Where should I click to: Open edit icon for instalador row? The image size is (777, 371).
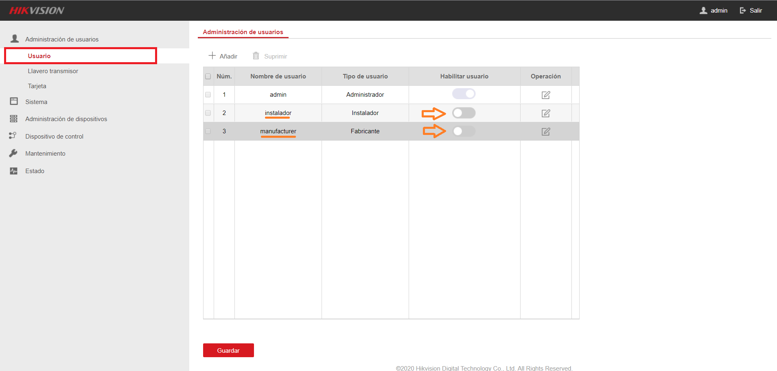pyautogui.click(x=546, y=113)
